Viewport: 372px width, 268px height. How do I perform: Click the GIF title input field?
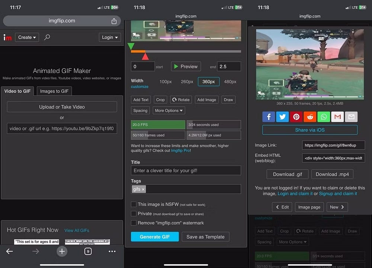[x=186, y=170]
